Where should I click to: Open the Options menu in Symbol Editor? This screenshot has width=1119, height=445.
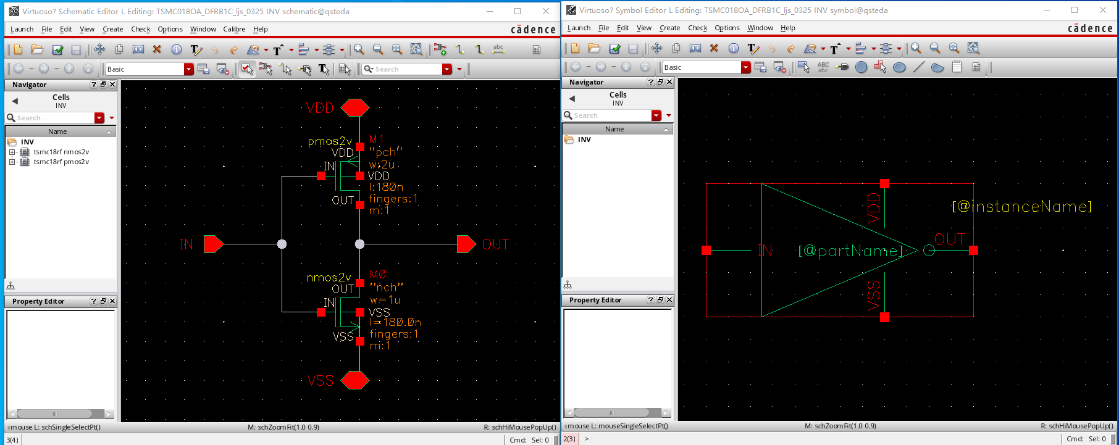point(727,28)
